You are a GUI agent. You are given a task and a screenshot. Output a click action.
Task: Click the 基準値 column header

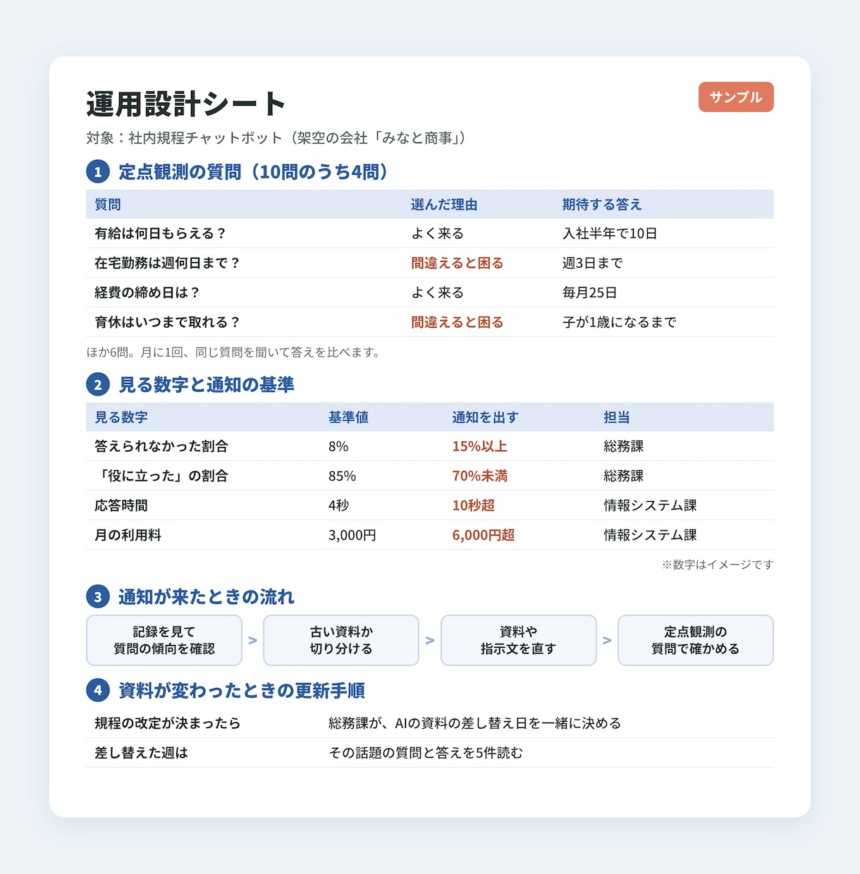pos(348,417)
